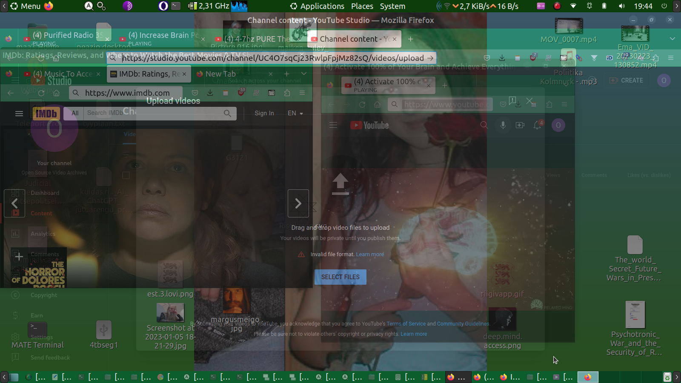Open the MATE Terminal desktop icon

pos(37,336)
